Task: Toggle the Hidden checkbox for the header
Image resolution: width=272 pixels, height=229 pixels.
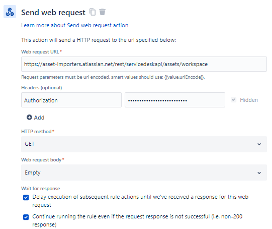Action: coord(233,100)
